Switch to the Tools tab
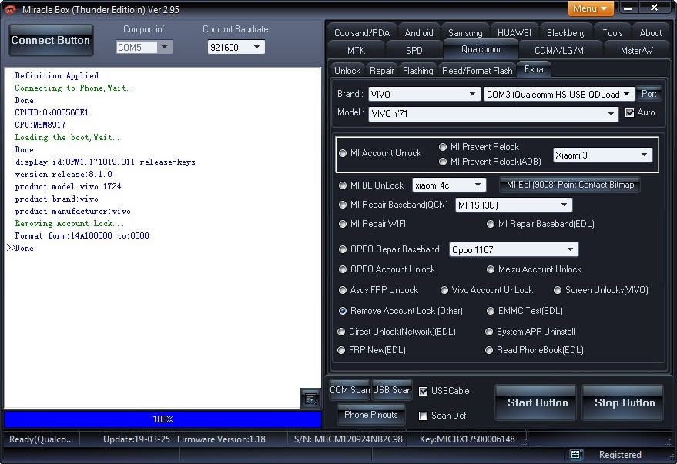 [x=612, y=33]
